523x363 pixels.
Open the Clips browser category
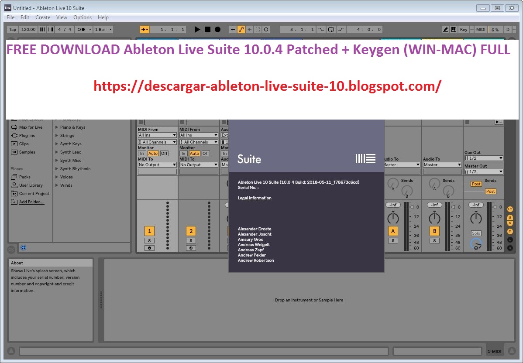(20, 144)
